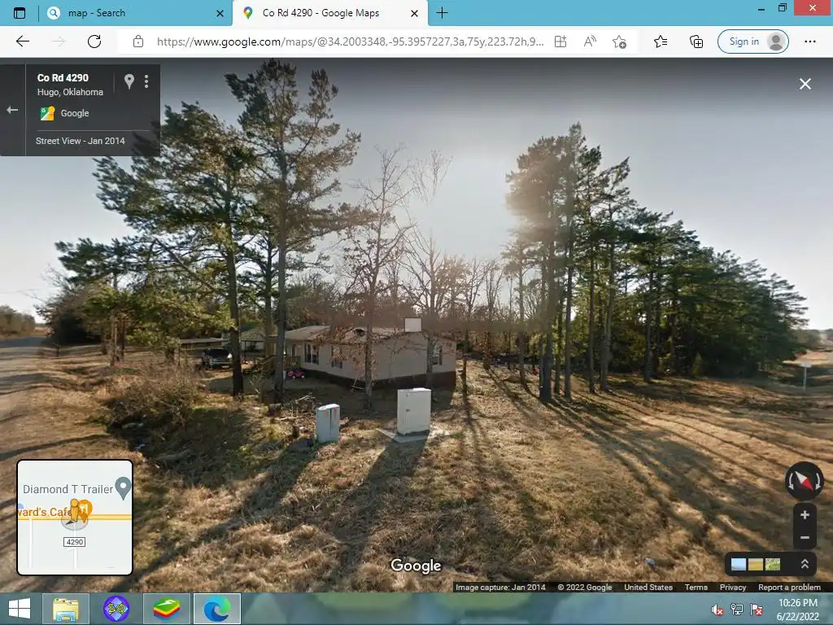Open the BlueStacks icon in the taskbar
This screenshot has width=833, height=625.
click(166, 609)
